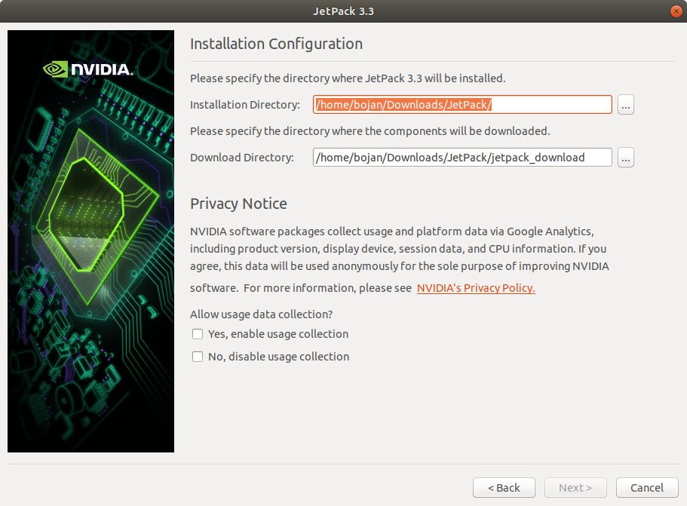Click the JetPack 3.3 title bar text

tap(344, 11)
